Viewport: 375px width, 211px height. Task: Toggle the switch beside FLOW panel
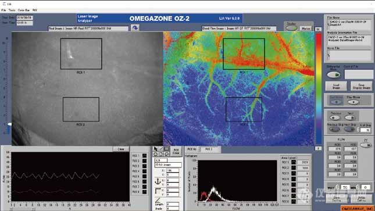pos(366,145)
